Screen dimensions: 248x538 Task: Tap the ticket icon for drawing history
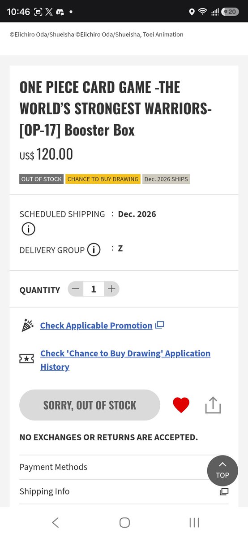(x=26, y=359)
